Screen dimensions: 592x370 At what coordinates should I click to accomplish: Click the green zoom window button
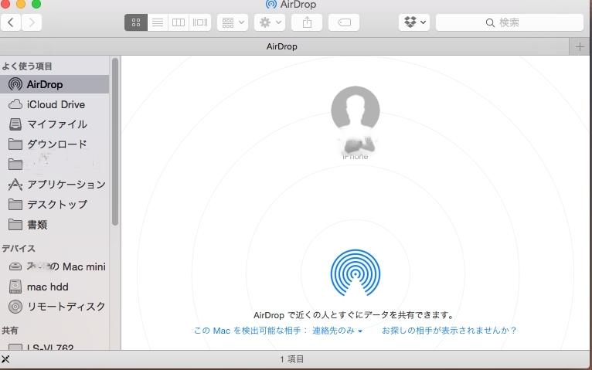coord(36,4)
